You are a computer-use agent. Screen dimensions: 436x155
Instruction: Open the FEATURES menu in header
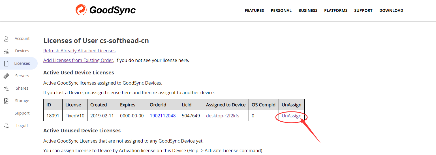coord(254,10)
